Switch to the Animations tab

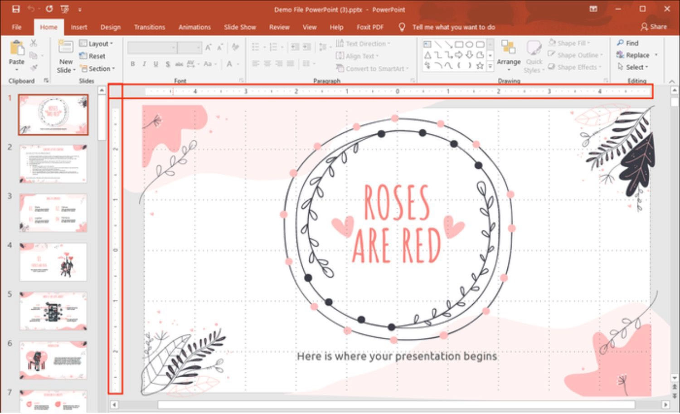(x=194, y=27)
